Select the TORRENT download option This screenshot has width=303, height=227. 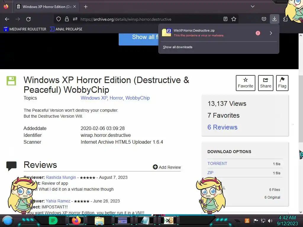tap(217, 163)
